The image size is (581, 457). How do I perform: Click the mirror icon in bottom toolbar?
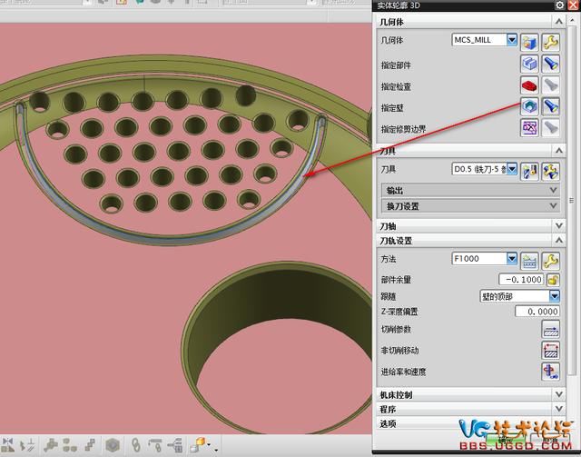click(8, 444)
